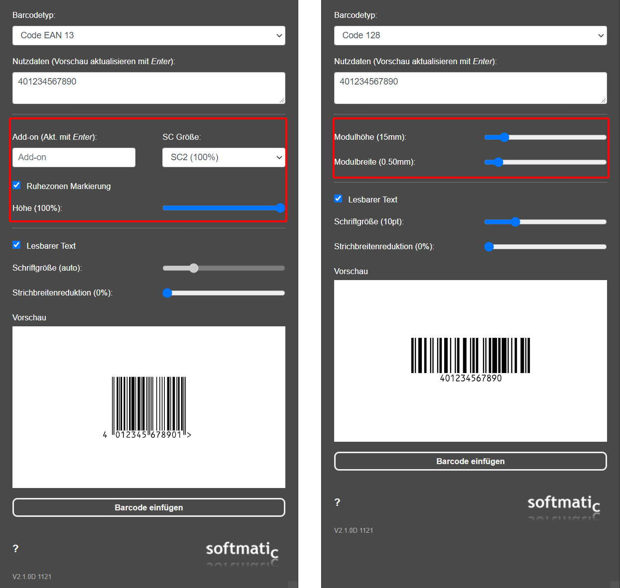Click the Modulbreite (0.50mm) slider handle
Screen dimensions: 620x588
point(498,162)
